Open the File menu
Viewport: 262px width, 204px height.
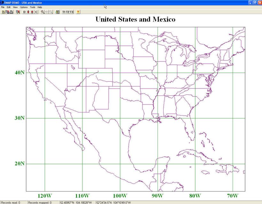point(3,7)
